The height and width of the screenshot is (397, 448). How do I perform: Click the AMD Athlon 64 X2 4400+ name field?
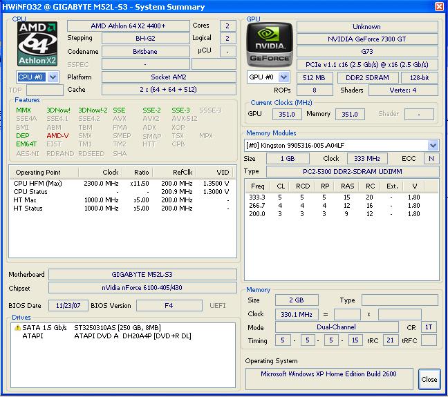click(129, 26)
